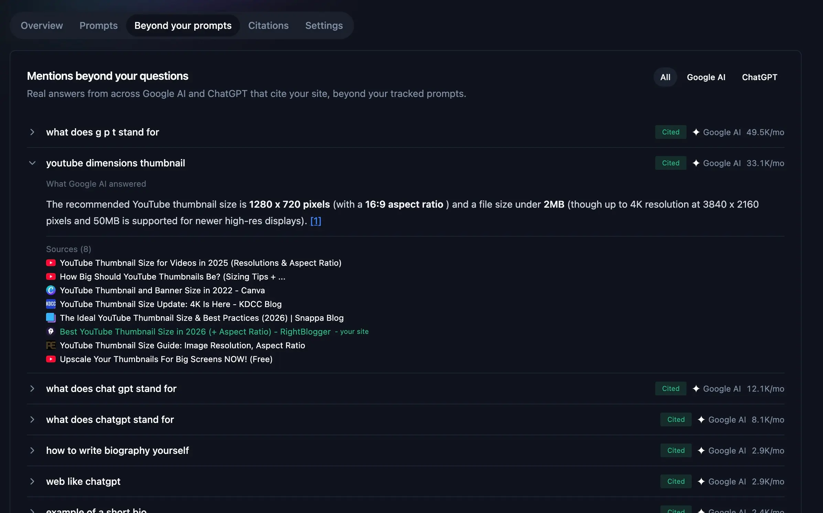Filter mentions by Google AI

pyautogui.click(x=706, y=77)
